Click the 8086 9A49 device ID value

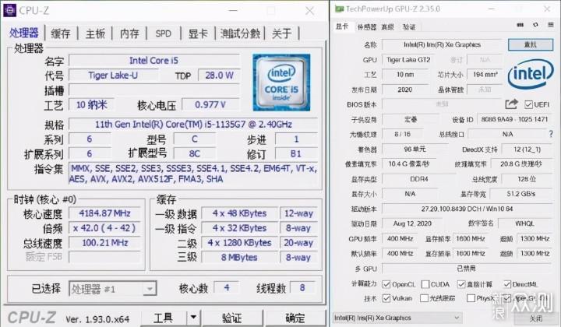pyautogui.click(x=514, y=119)
